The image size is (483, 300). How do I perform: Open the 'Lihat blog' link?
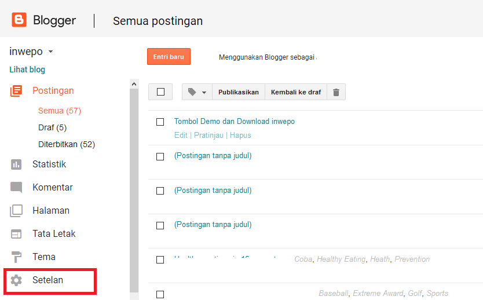pyautogui.click(x=27, y=69)
